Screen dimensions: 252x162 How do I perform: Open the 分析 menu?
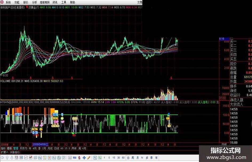[34, 2]
